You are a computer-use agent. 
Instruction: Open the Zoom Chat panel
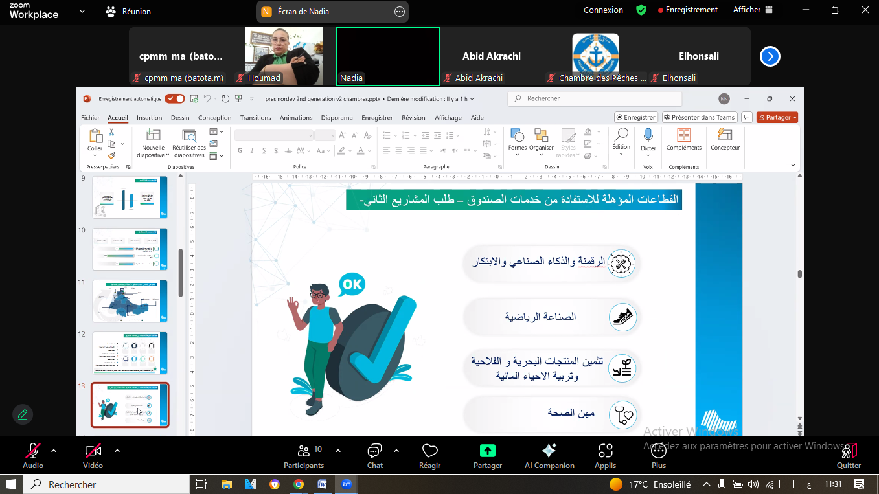[x=374, y=451]
